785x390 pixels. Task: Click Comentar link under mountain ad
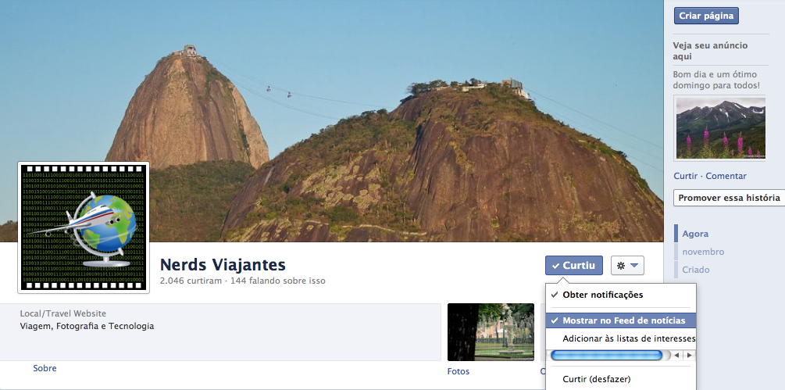[x=726, y=176]
